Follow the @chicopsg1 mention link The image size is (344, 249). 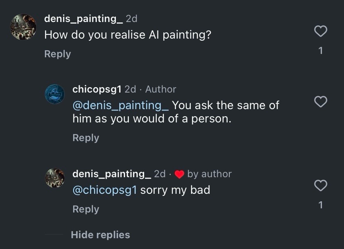point(105,190)
